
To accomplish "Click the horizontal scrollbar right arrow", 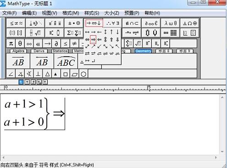I will (216, 157).
